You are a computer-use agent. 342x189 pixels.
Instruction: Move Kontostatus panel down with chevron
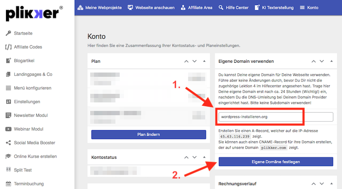pyautogui.click(x=195, y=157)
